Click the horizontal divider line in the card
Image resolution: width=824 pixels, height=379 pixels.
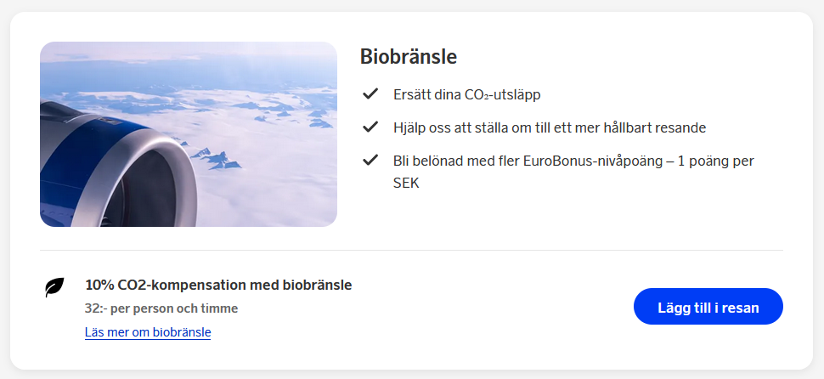click(411, 251)
